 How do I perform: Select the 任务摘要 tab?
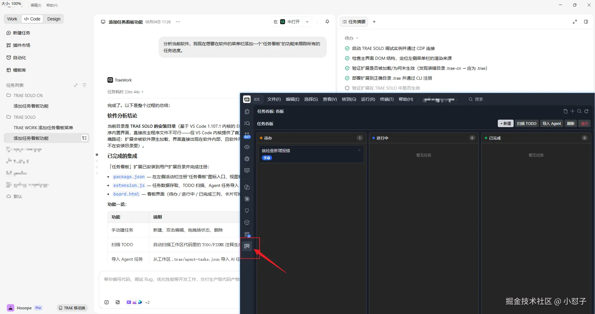tap(354, 22)
